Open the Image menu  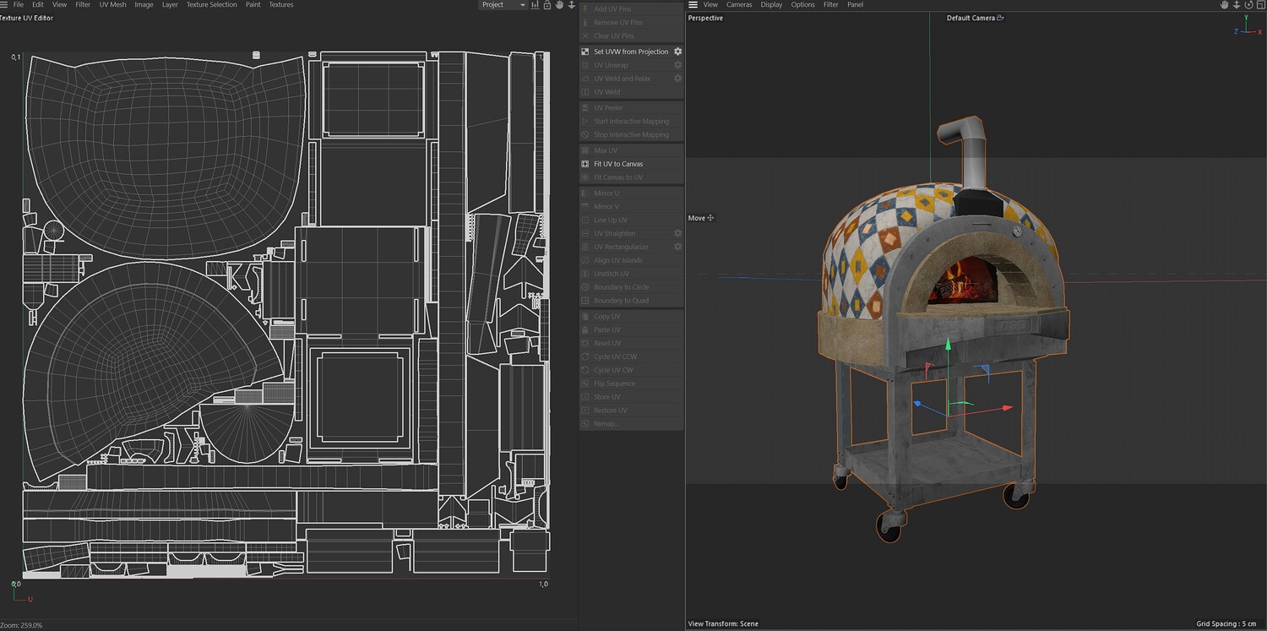pyautogui.click(x=144, y=5)
